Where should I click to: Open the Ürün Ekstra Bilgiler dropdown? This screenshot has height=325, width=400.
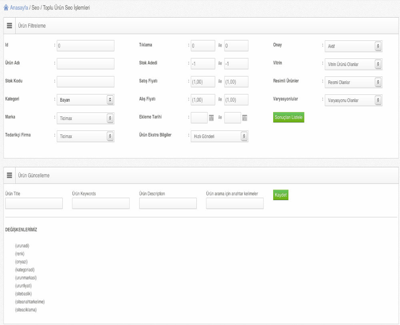point(220,136)
